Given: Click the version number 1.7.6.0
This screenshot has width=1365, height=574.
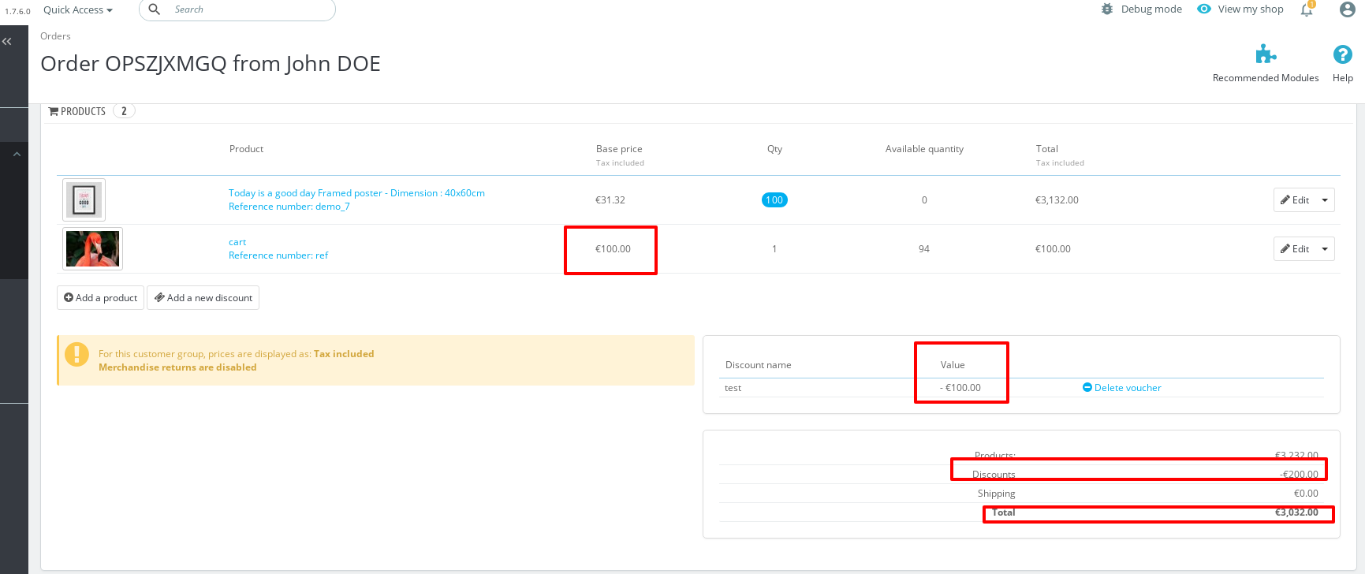Looking at the screenshot, I should click(x=17, y=11).
